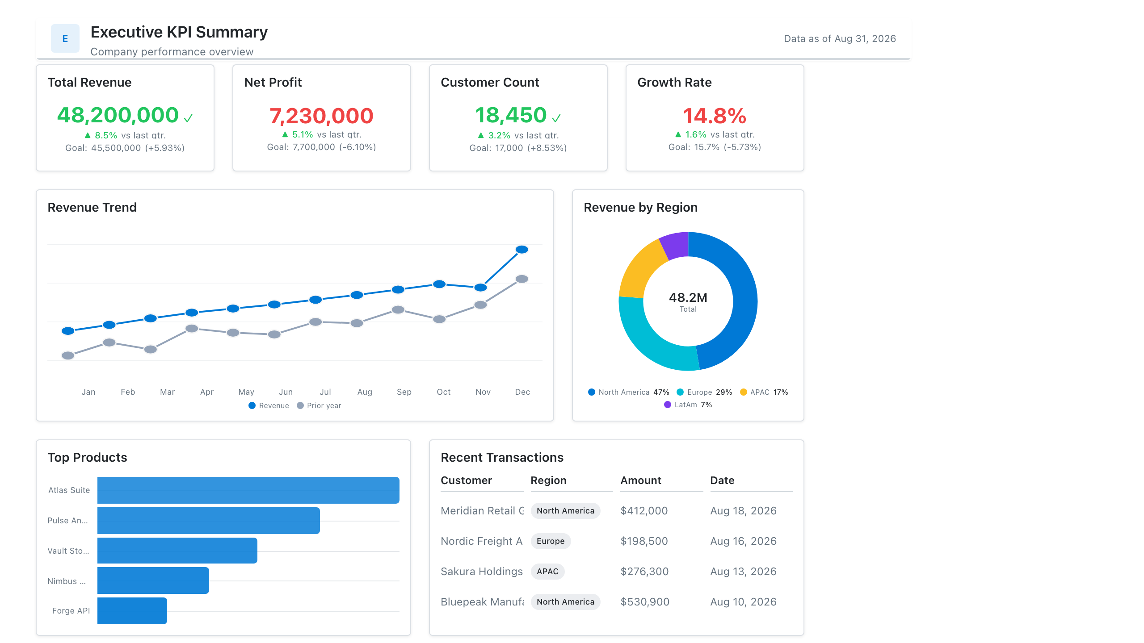Click the $276,300 amount cell

(x=644, y=572)
